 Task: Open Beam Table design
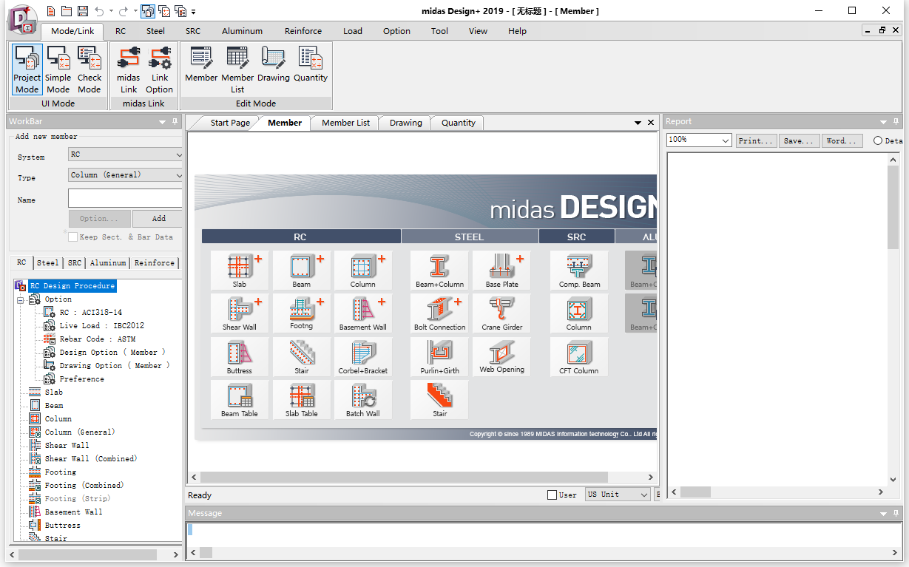[x=239, y=400]
